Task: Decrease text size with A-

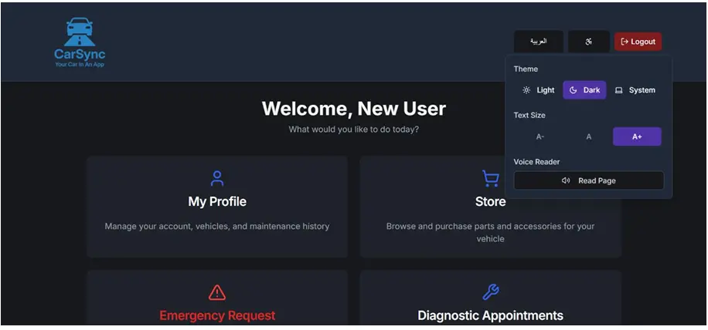Action: (540, 137)
